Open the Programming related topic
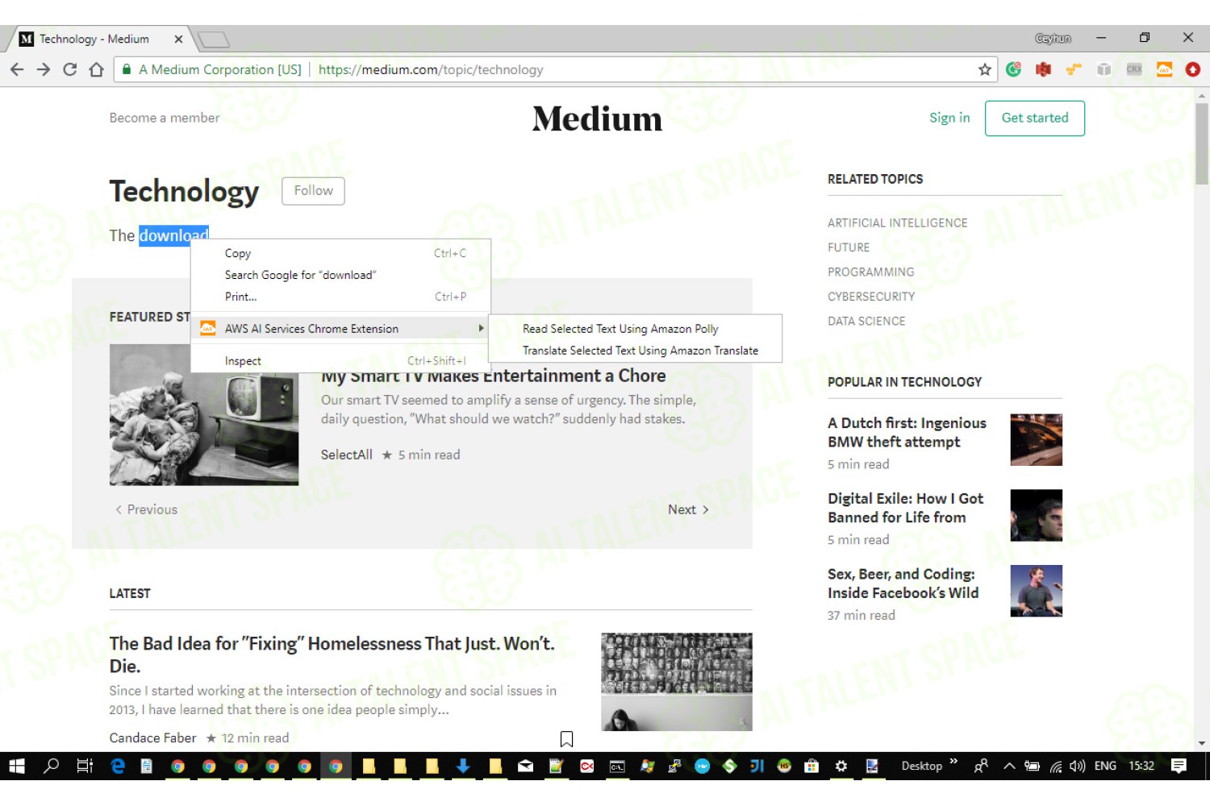The width and height of the screenshot is (1210, 806). click(870, 272)
